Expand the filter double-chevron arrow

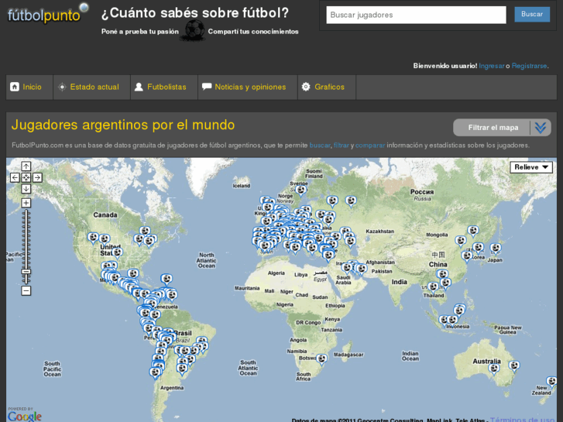coord(541,128)
